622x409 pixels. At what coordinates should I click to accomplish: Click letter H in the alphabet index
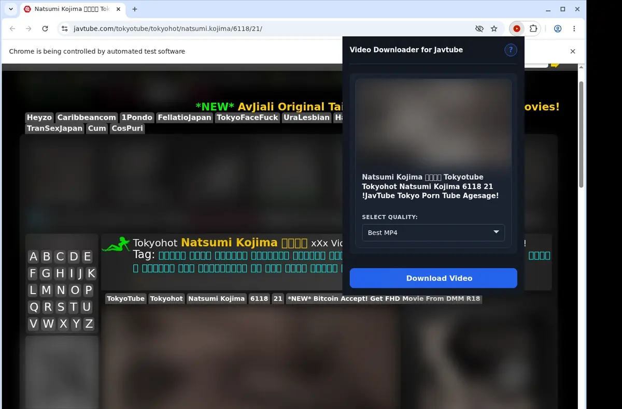click(60, 273)
